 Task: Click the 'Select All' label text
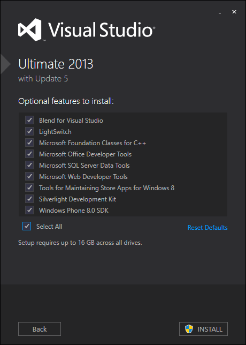(x=49, y=227)
